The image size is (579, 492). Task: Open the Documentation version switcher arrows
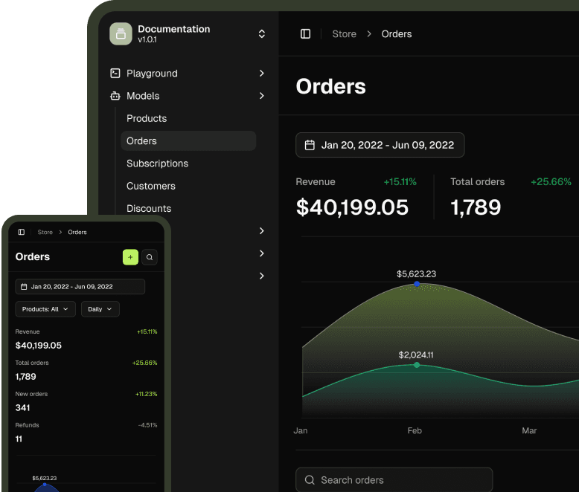(x=261, y=34)
